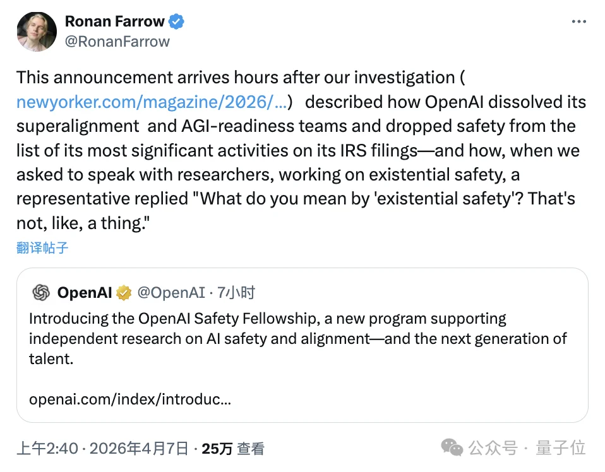Click the main tweet body text
The width and height of the screenshot is (605, 472).
click(x=297, y=151)
